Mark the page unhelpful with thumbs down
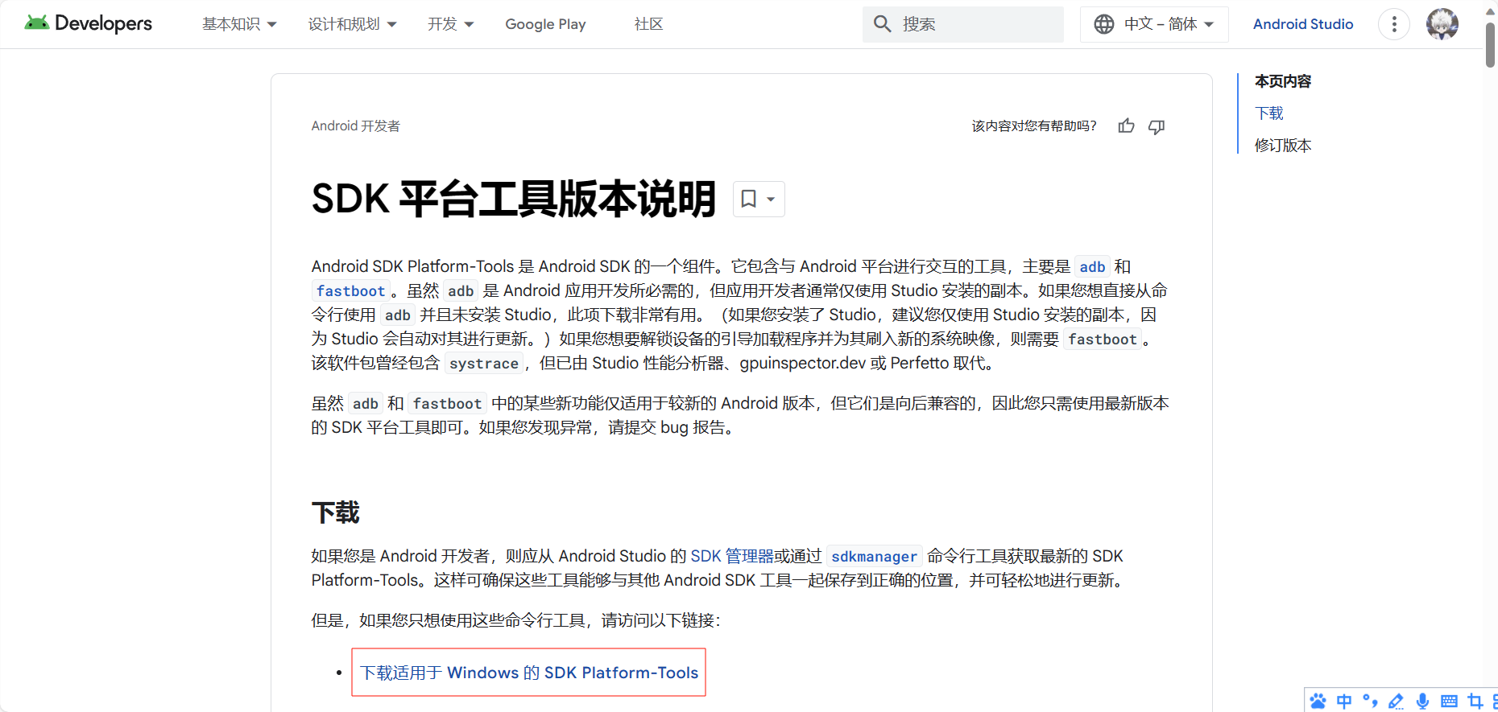 point(1157,126)
